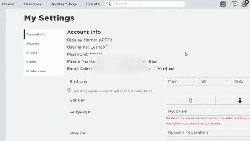
Task: Click the search magnifier icon
Action: [x=109, y=4]
